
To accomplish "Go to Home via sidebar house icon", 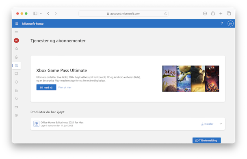I will click(x=16, y=49).
